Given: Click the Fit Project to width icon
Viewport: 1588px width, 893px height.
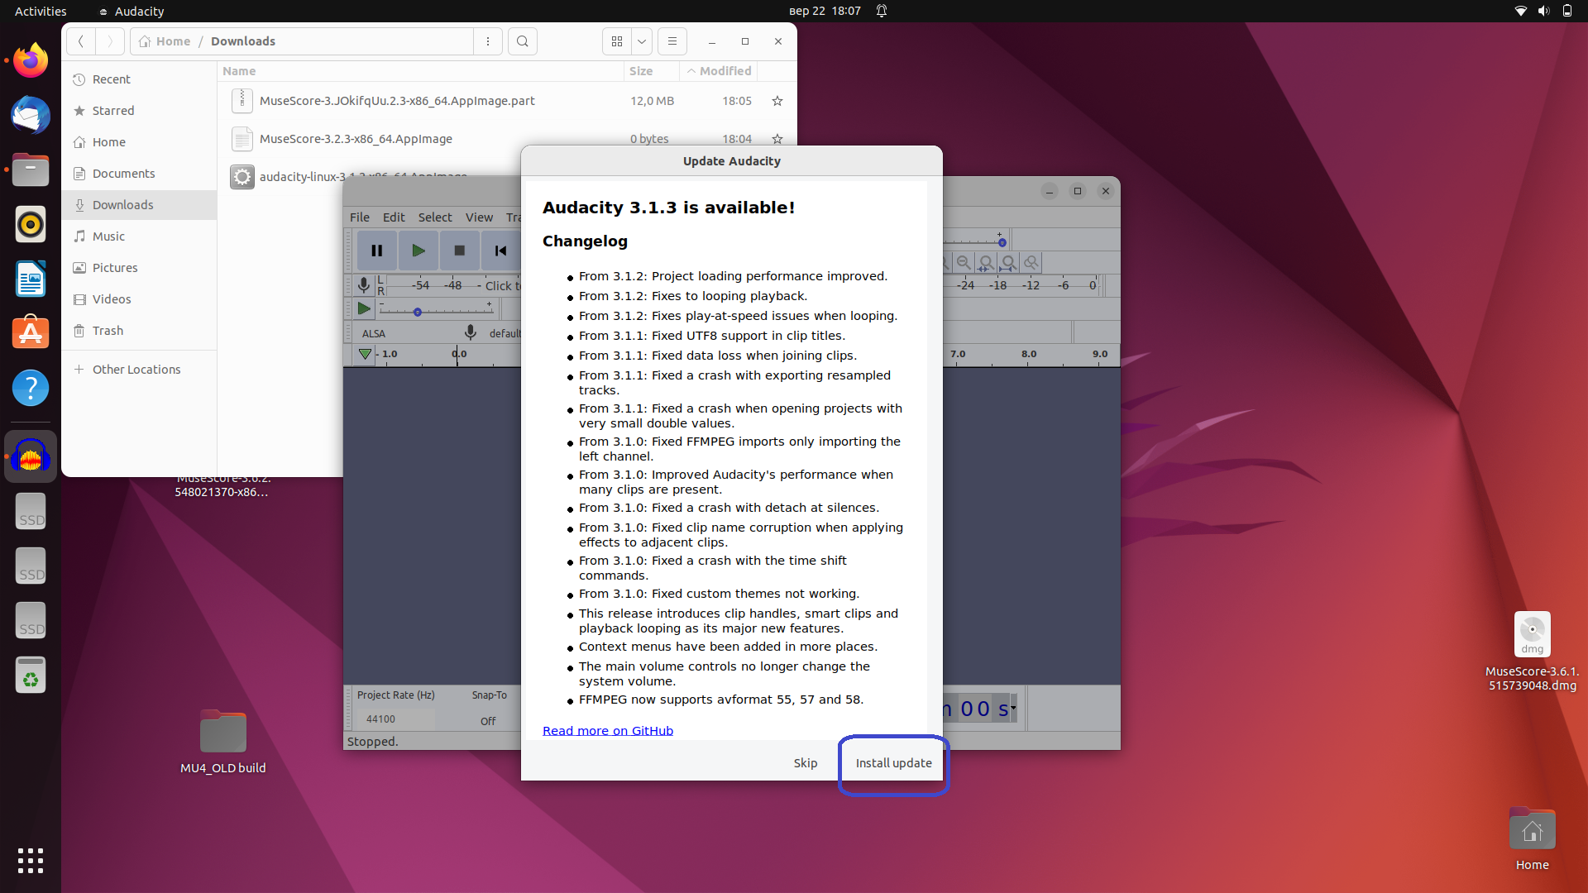Looking at the screenshot, I should pos(1008,263).
